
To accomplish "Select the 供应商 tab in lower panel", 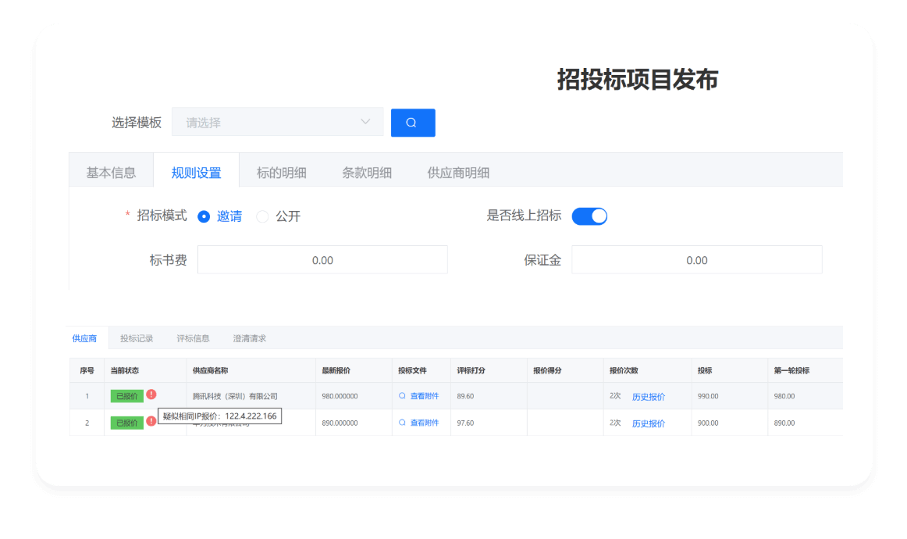I will 87,338.
